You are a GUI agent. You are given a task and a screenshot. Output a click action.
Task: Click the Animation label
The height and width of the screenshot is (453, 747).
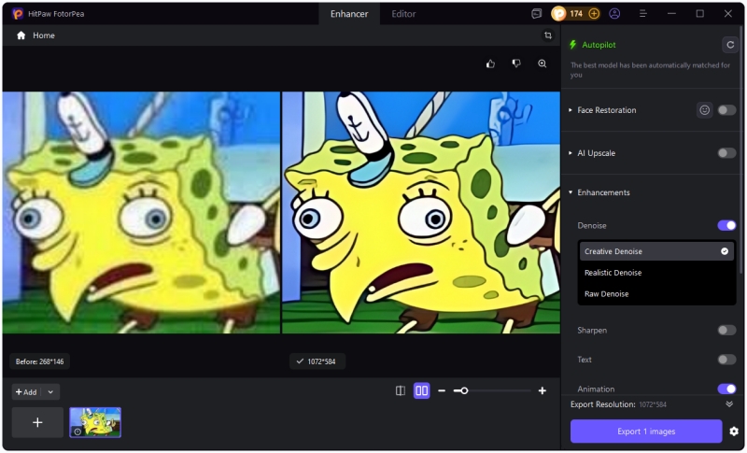pos(596,389)
